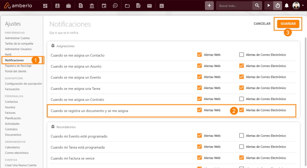The image size is (307, 168).
Task: Open Administrar Cuenta settings
Action: (17, 38)
